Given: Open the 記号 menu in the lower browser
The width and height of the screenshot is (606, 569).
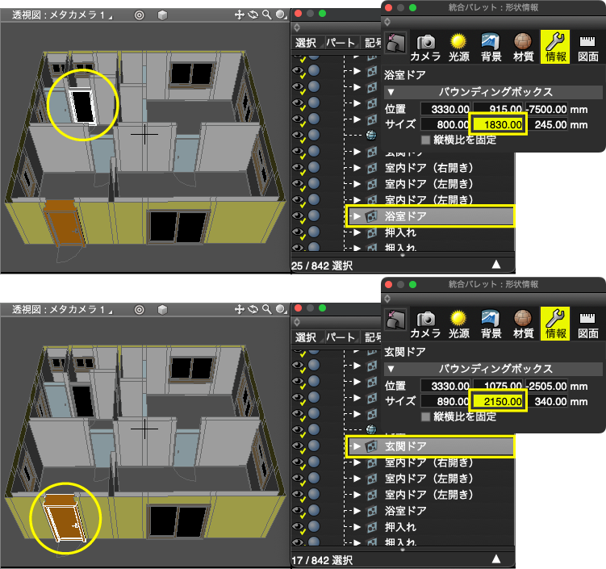Looking at the screenshot, I should [372, 337].
